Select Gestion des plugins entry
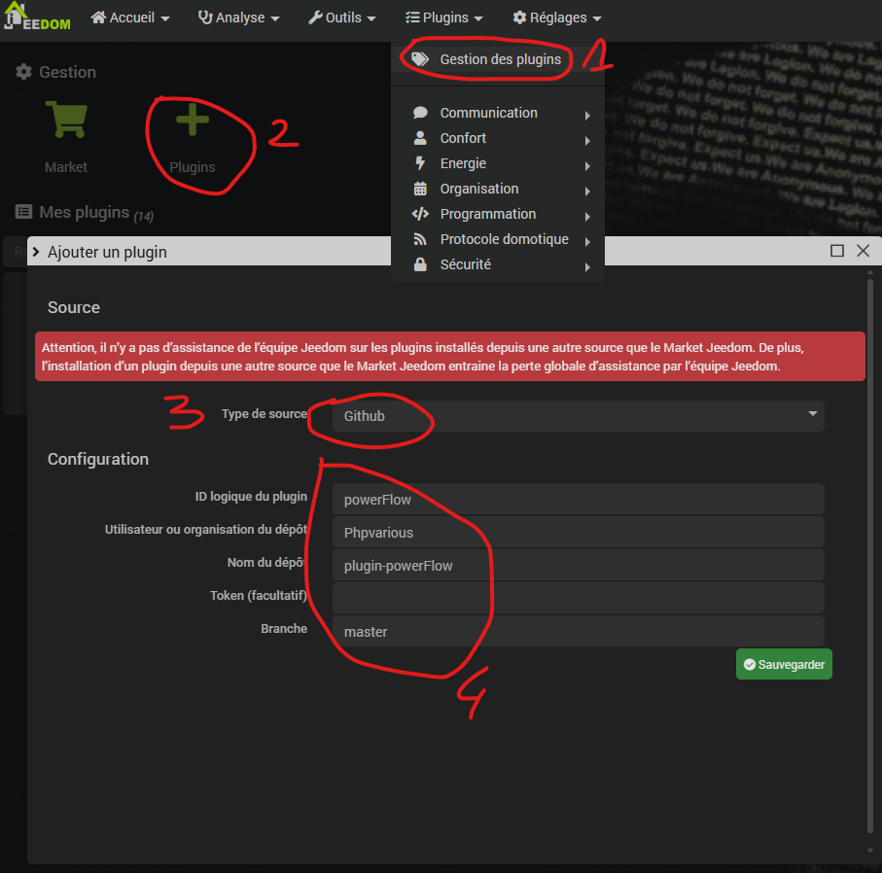Screen dimensions: 882x873 (x=497, y=59)
